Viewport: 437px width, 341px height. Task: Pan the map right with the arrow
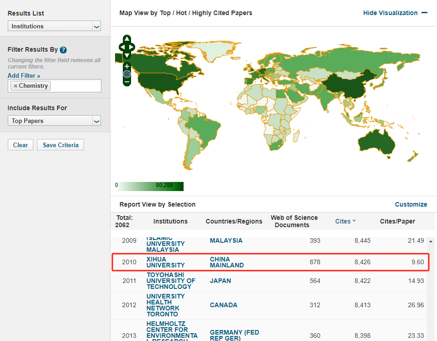coord(132,47)
